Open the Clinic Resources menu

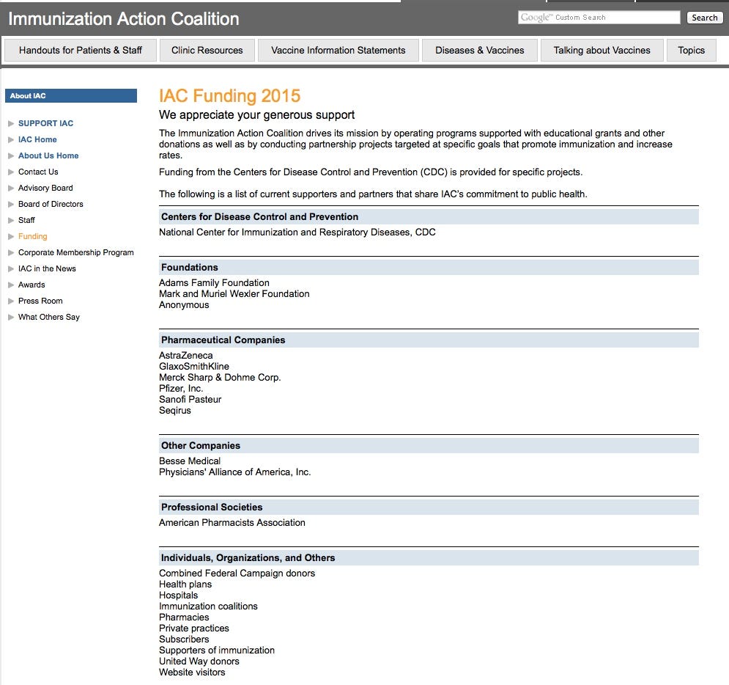(x=207, y=51)
